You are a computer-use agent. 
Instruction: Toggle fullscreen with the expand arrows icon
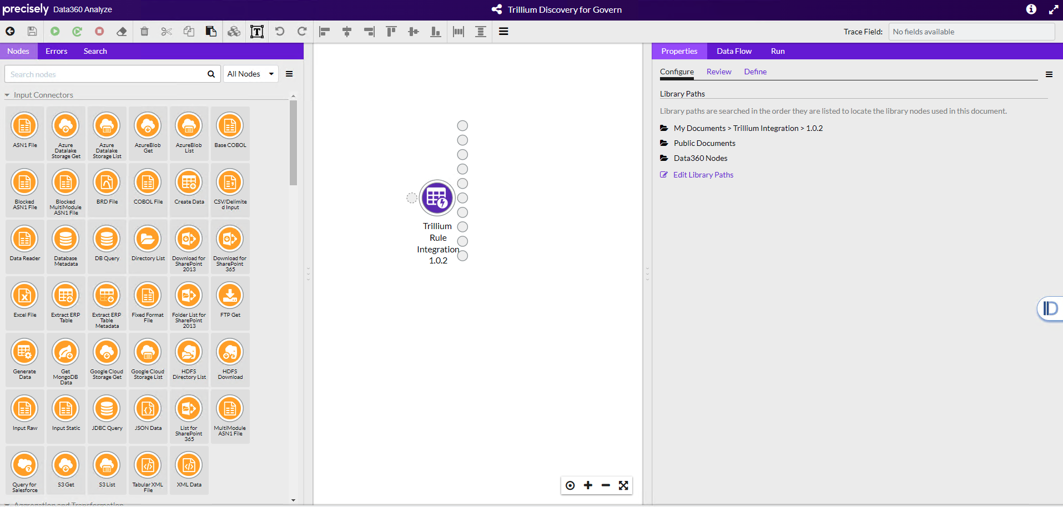1054,9
